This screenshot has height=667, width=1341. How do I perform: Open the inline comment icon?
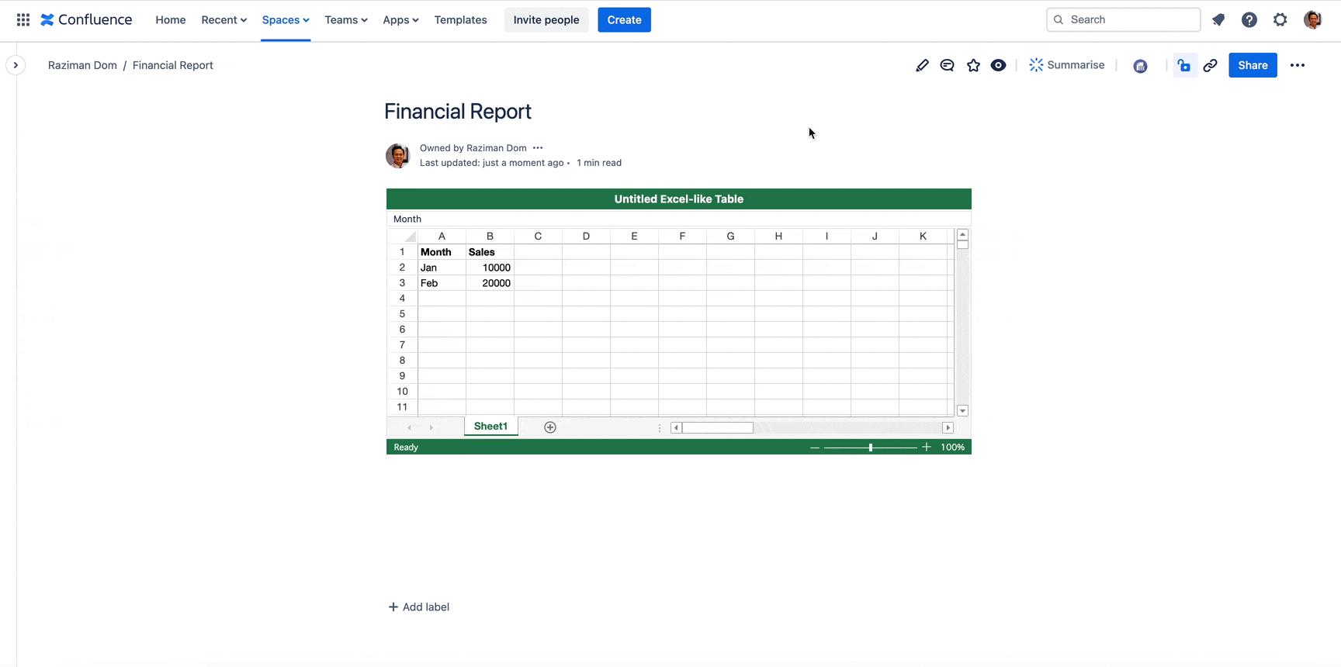coord(947,66)
